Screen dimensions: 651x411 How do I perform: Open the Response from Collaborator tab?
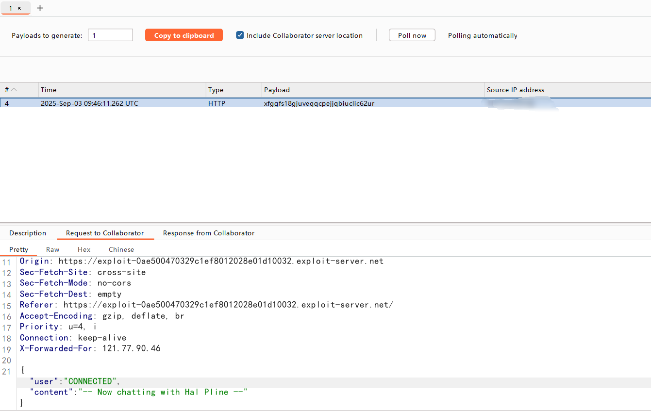tap(208, 233)
